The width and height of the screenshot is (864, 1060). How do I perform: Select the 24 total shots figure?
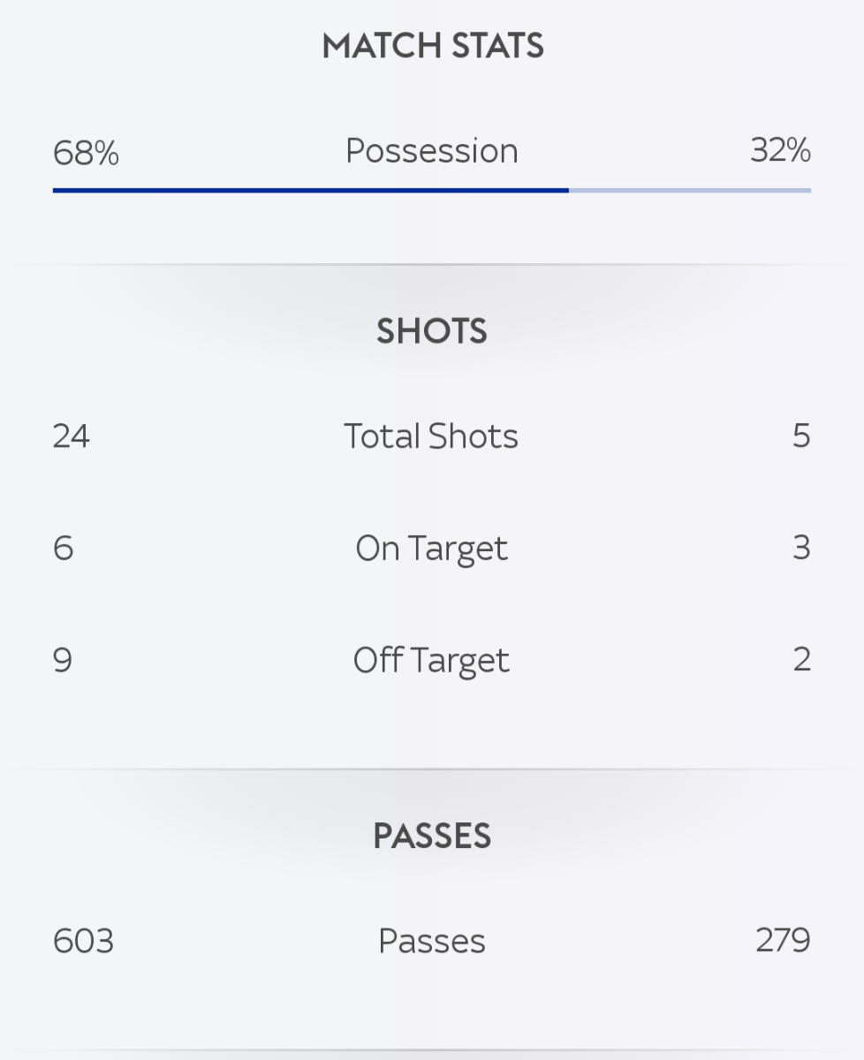coord(72,436)
